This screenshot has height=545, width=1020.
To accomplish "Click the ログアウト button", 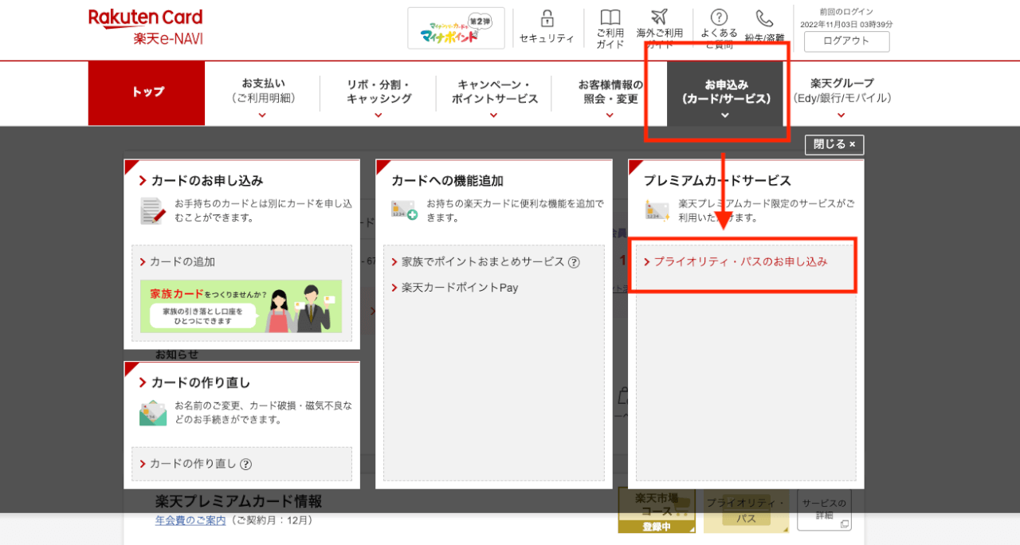I will tap(846, 41).
